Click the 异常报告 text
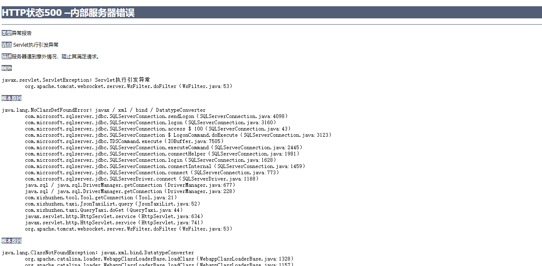Viewport: 542px width, 266px height. click(21, 33)
